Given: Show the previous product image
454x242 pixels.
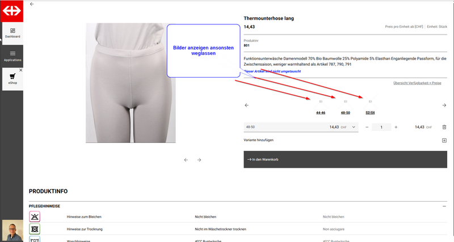Looking at the screenshot, I should point(186,160).
